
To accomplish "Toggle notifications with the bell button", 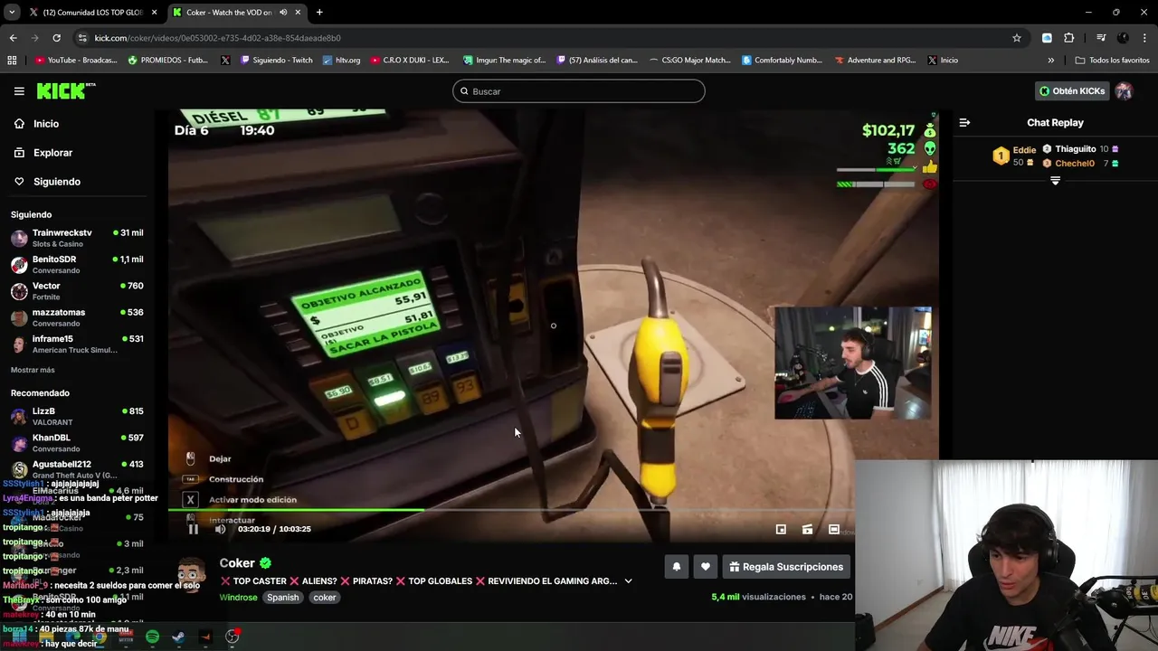I will point(676,567).
